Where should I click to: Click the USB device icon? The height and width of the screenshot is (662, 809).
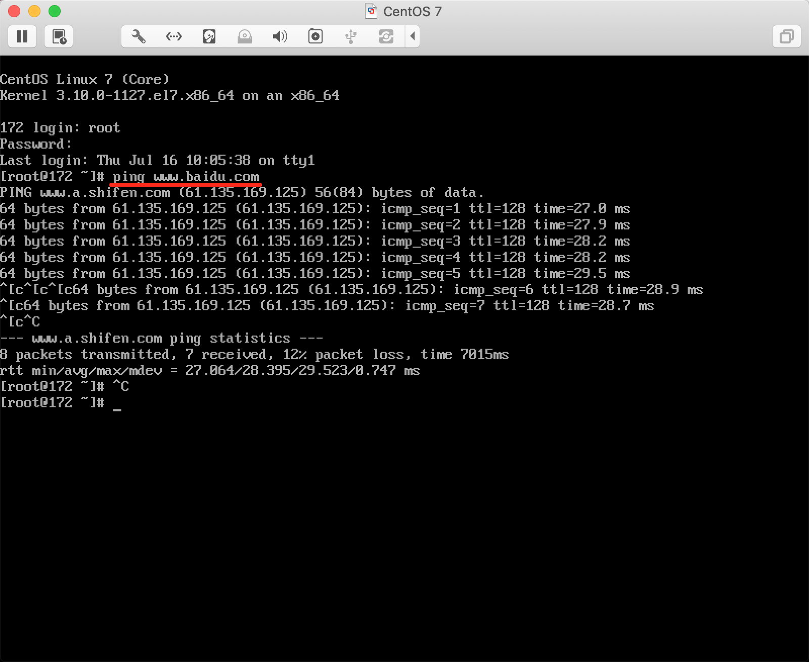pyautogui.click(x=351, y=36)
